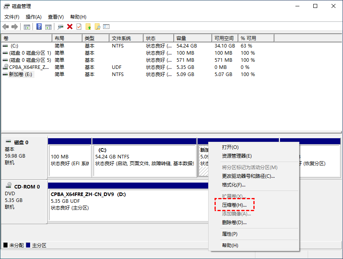
Task: Select 格式化(F)... in context menu
Action: click(254, 185)
